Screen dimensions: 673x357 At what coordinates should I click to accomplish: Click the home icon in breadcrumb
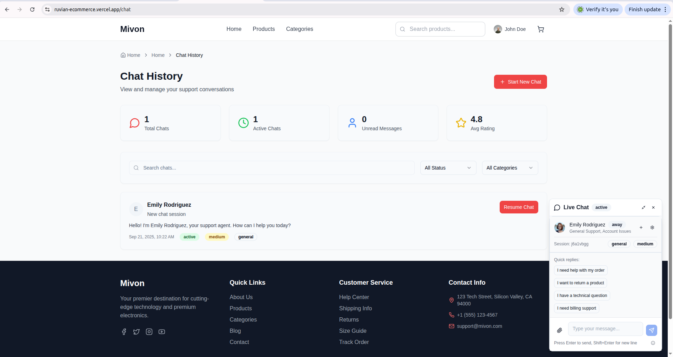point(123,55)
